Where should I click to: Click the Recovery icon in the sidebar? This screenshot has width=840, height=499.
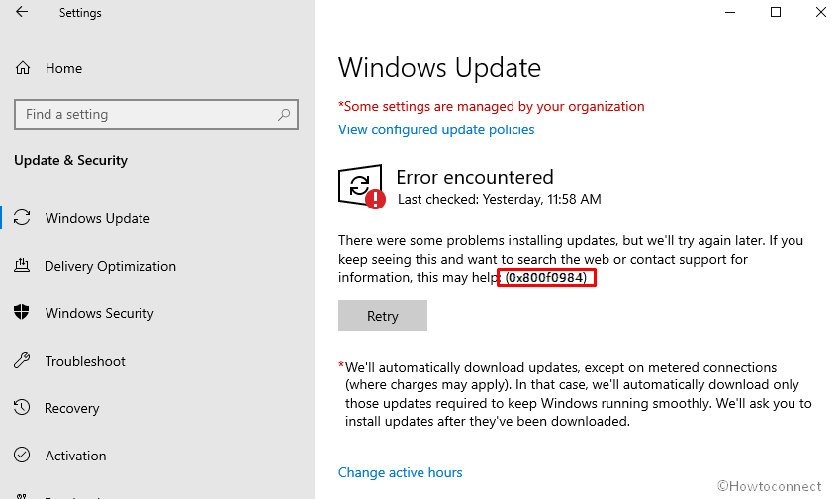click(23, 408)
